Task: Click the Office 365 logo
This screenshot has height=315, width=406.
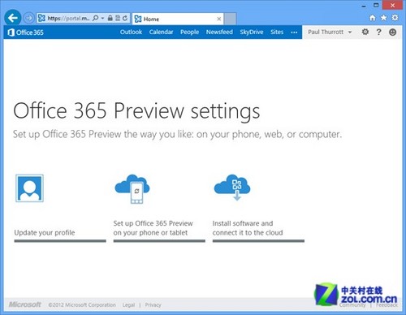Action: 26,32
